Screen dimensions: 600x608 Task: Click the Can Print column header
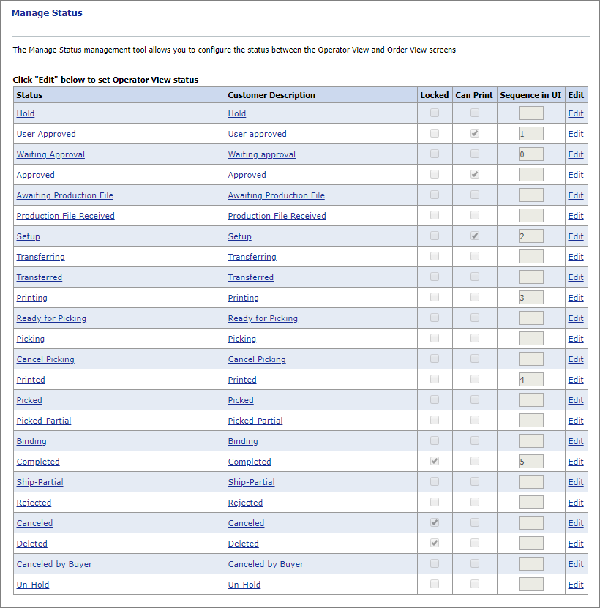coord(474,95)
